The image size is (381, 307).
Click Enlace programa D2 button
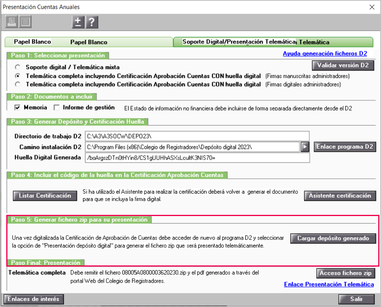point(345,147)
